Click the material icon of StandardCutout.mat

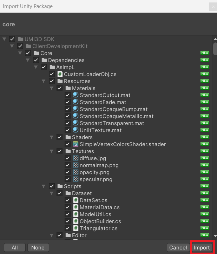75,95
